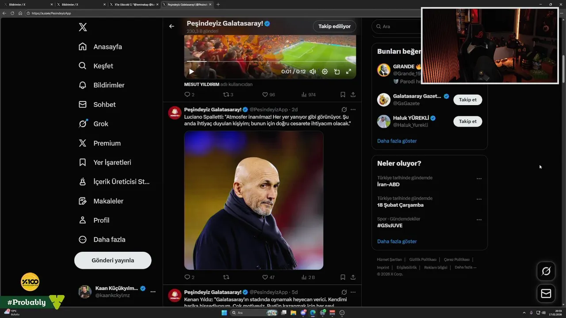
Task: Open Grok from the sidebar
Action: click(x=94, y=124)
